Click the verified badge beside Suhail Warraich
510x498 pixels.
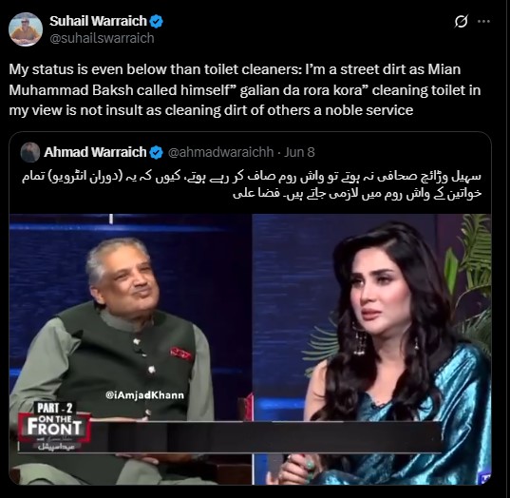156,22
